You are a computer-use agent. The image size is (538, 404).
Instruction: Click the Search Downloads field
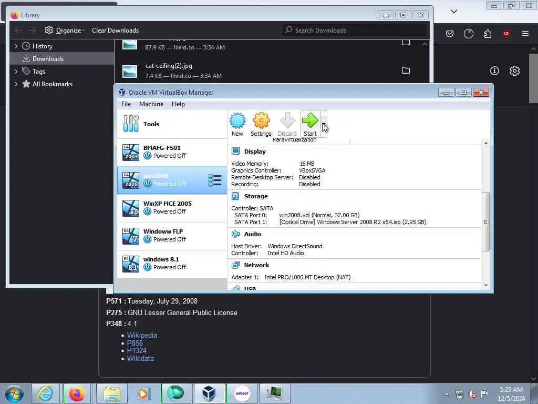[x=355, y=30]
